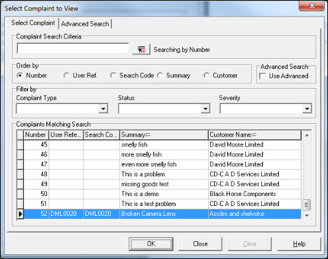The image size is (328, 259).
Task: Select 'even more smelly fish' summary
Action: (x=164, y=164)
